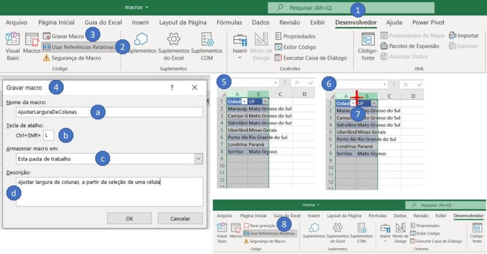Expand the Name Box dropdown in left sheet
Image resolution: width=487 pixels, height=254 pixels.
pyautogui.click(x=276, y=83)
